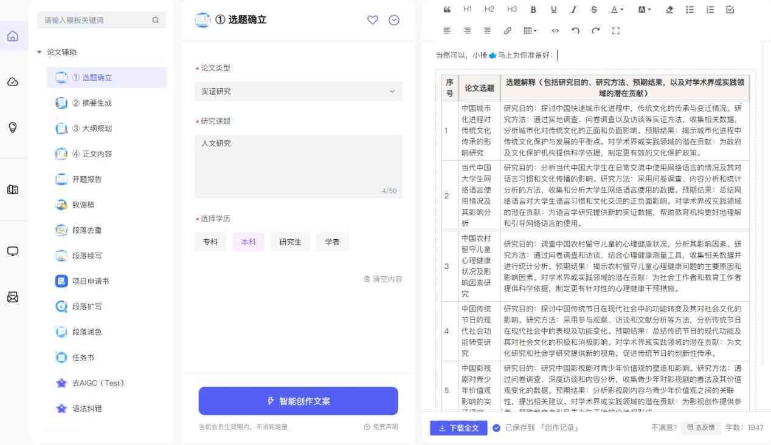771x445 pixels.
Task: Insert a numbered list
Action: pyautogui.click(x=710, y=10)
